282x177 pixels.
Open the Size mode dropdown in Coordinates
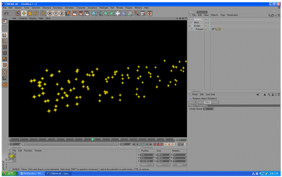click(x=163, y=165)
